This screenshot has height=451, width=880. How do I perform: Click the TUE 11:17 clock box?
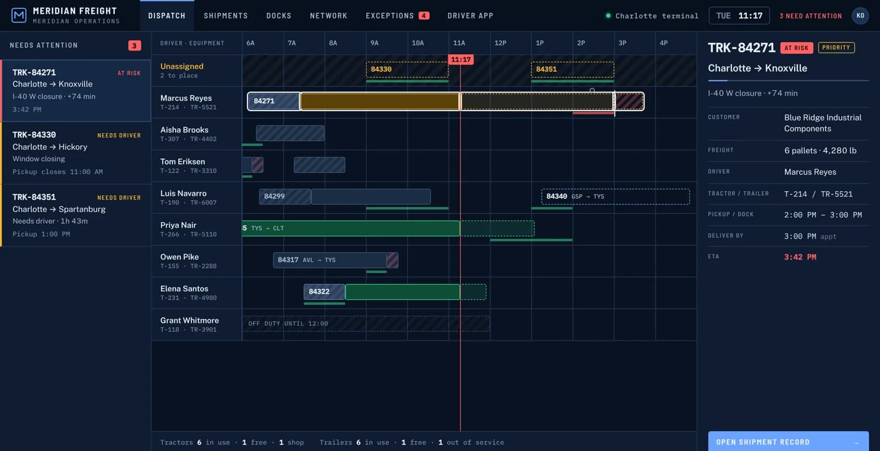[x=739, y=15]
